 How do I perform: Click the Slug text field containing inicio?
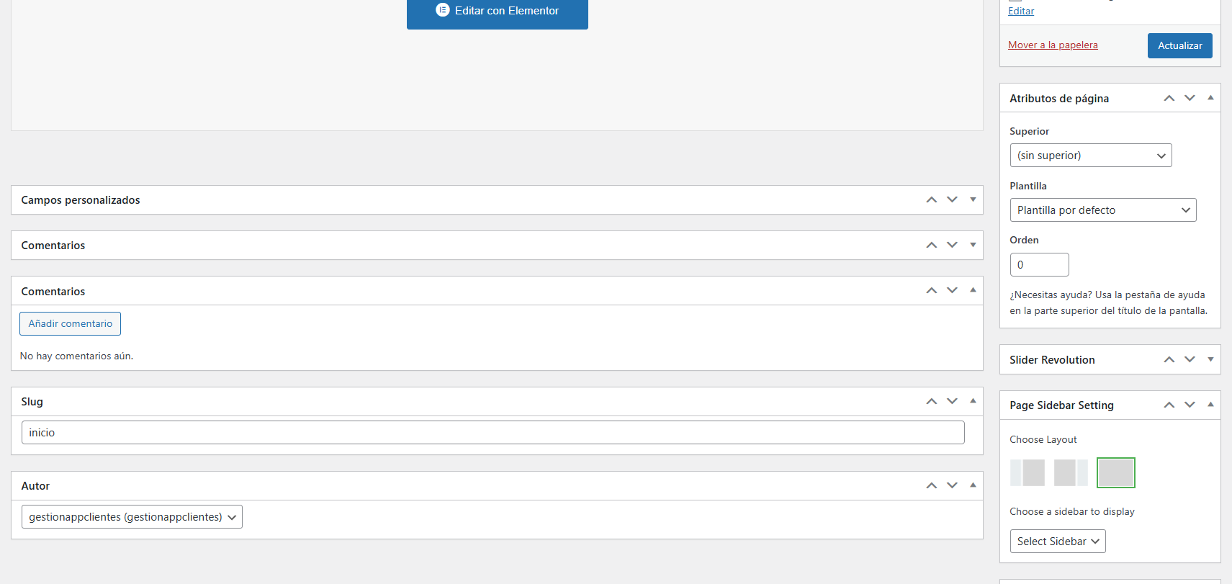coord(493,433)
